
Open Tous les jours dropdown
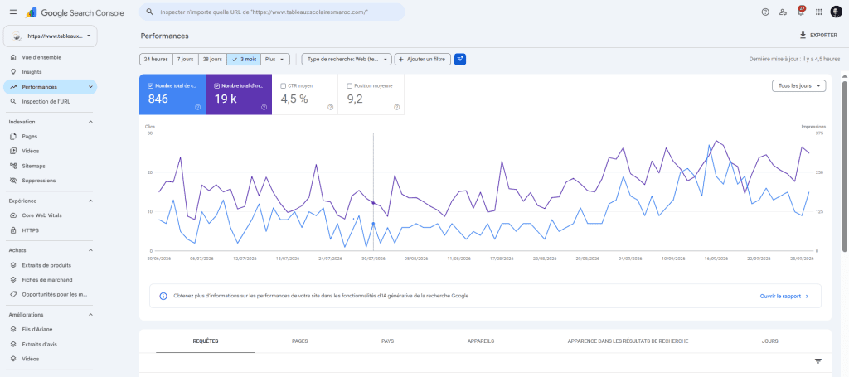798,86
